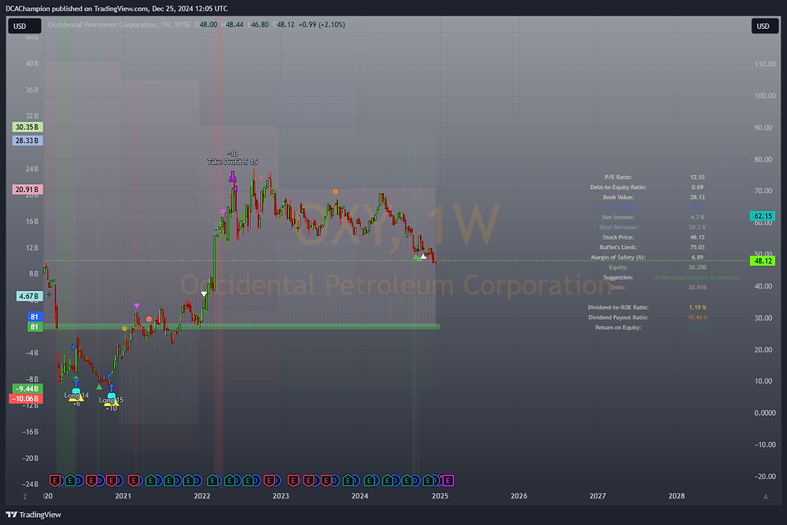Click the Debt-to-Equity Ratio value 0.69
This screenshot has width=787, height=525.
pyautogui.click(x=697, y=187)
